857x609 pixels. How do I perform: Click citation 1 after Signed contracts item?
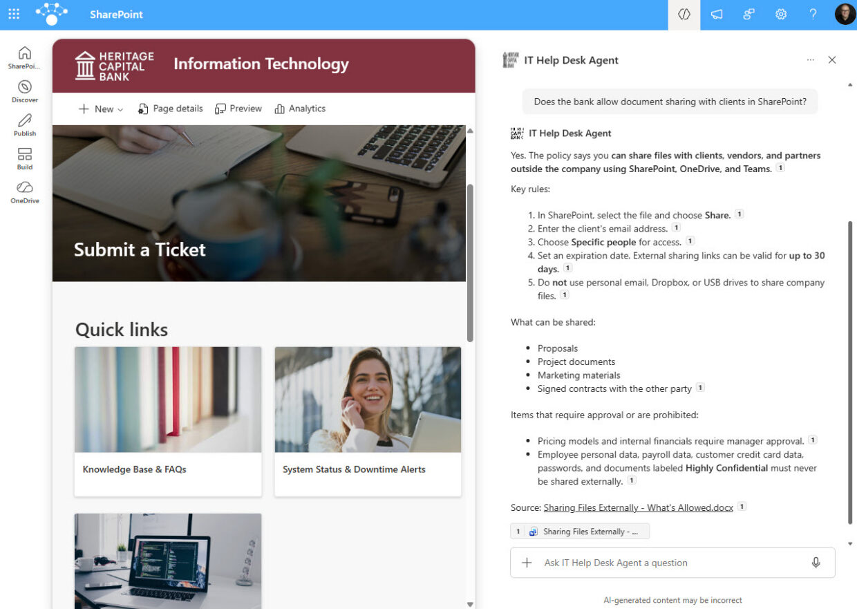[x=700, y=388]
